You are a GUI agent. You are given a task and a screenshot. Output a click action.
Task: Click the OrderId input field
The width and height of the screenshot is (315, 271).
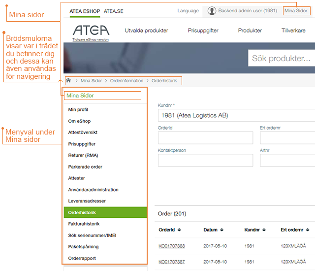point(205,138)
